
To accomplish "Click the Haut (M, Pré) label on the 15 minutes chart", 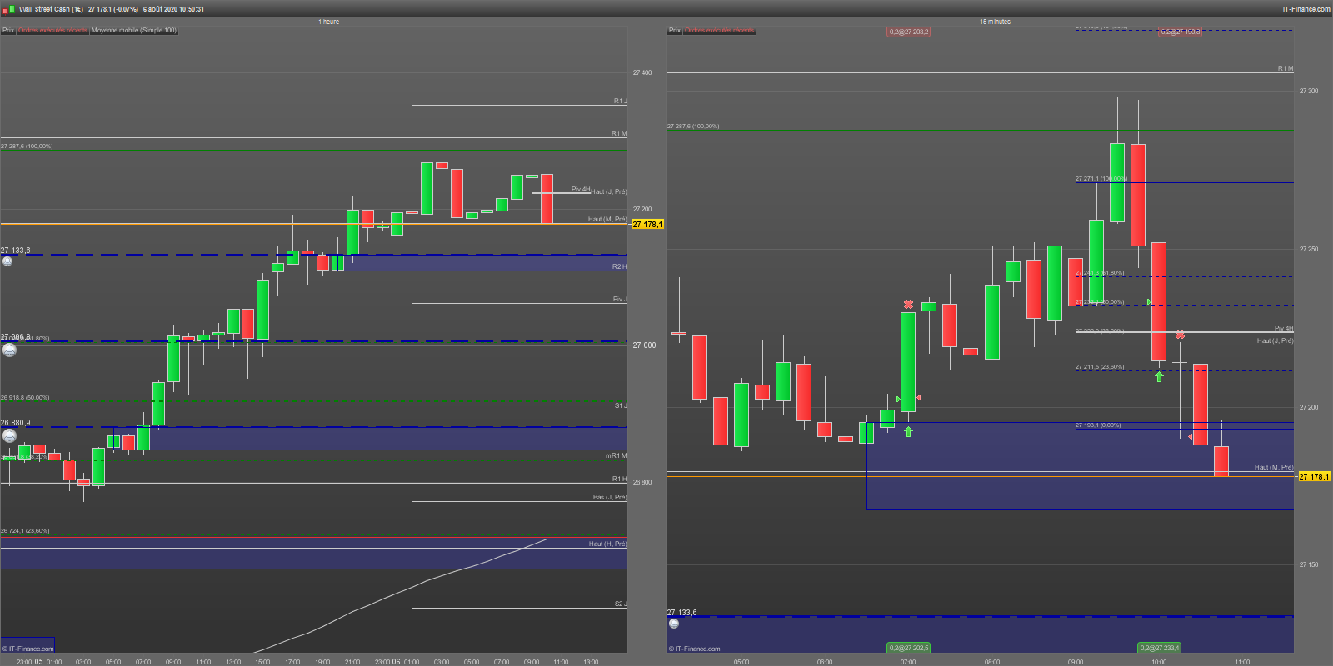I will 1274,467.
